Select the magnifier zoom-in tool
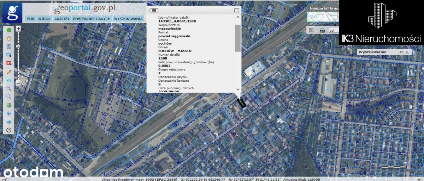424x181 pixels. point(9,88)
